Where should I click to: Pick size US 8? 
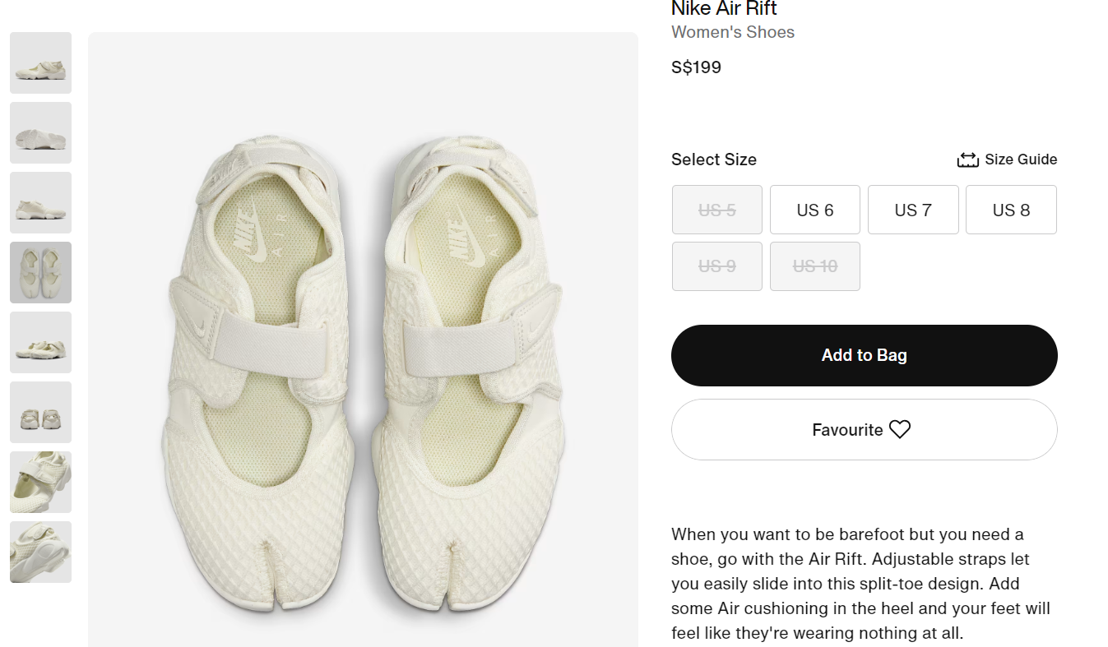pyautogui.click(x=1011, y=210)
